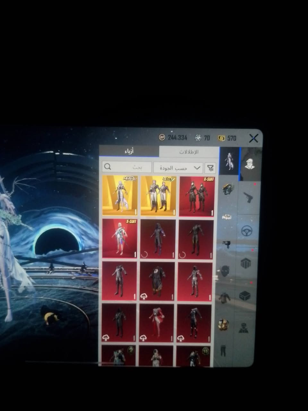Screen dimensions: 308x411
Task: Select the partially visible white outfit, bottom middle
Action: [x=156, y=356]
